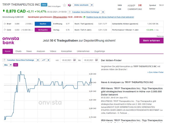The width and height of the screenshot is (170, 123).
Task: Toggle the Vol. volume display button
Action: click(x=16, y=65)
